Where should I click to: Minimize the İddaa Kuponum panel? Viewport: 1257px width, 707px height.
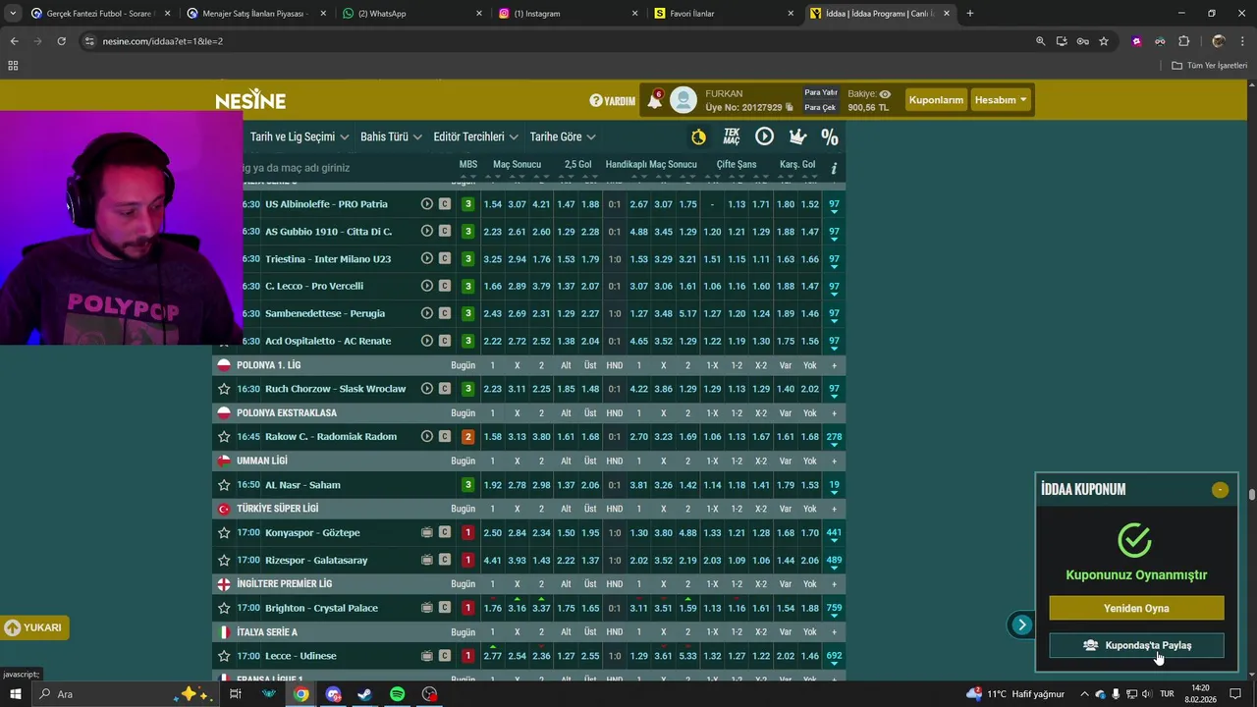(x=1220, y=489)
